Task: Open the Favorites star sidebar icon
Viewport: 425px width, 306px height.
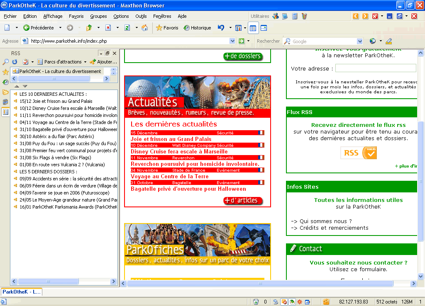Action: [5, 72]
